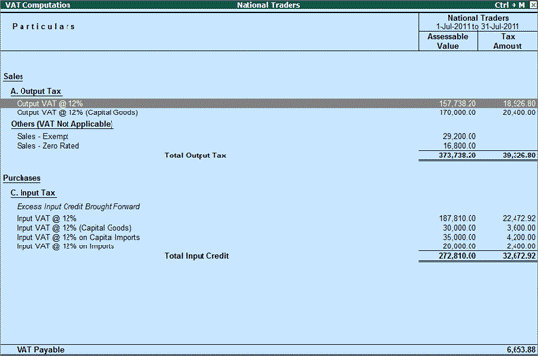Select Input VAT @ 12% on Imports row
Screen dimensions: 538x356
[x=269, y=246]
